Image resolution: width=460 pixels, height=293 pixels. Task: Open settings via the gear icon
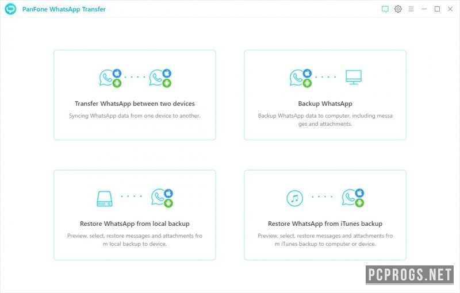(398, 9)
